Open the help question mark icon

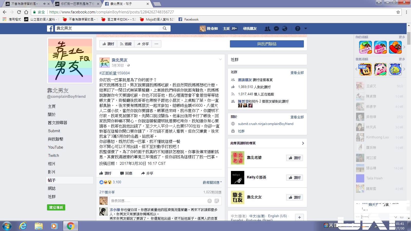(297, 28)
